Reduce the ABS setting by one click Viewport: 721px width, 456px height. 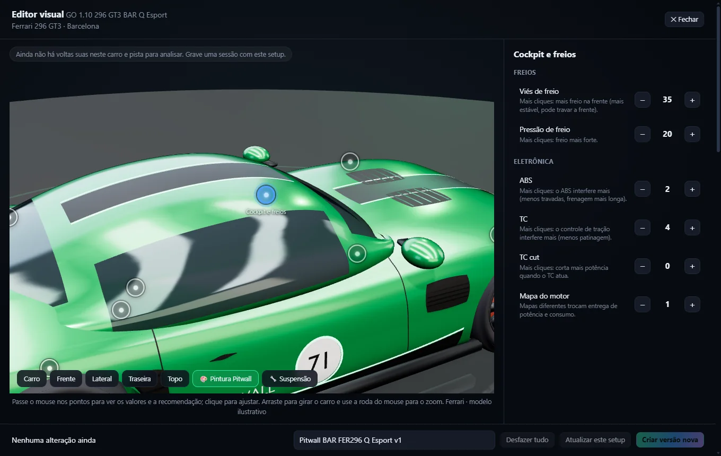tap(643, 189)
